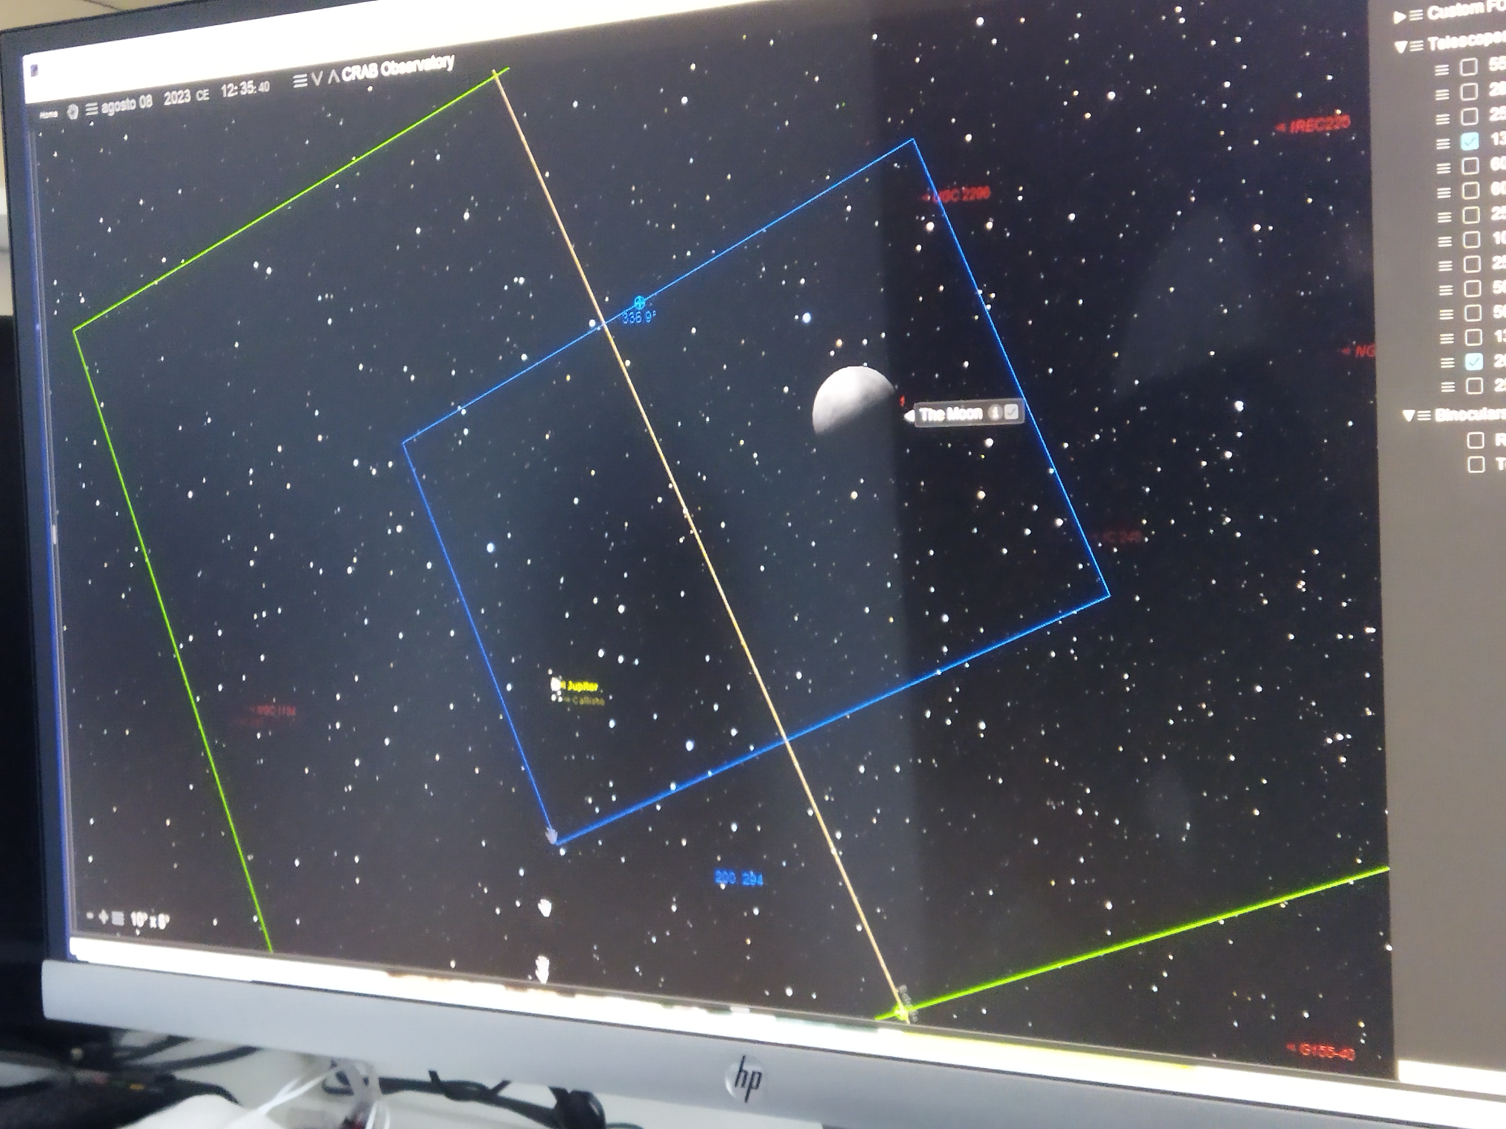Enable the first Binoculars checkbox
This screenshot has height=1129, width=1506.
1476,440
